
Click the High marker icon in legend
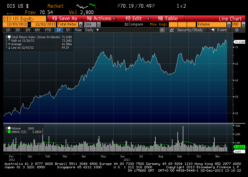pyautogui.click(x=9, y=41)
